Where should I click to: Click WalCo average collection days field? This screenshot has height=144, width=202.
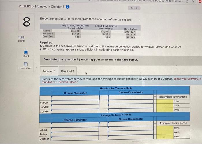(x=165, y=128)
